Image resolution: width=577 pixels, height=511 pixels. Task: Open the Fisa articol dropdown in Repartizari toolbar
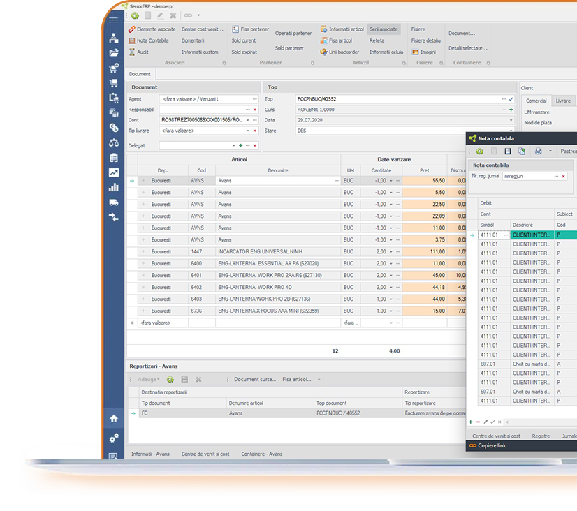[x=302, y=379]
